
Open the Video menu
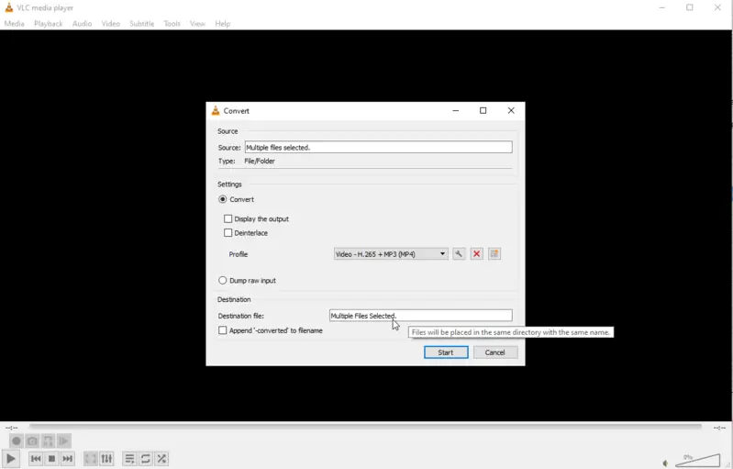[x=111, y=23]
